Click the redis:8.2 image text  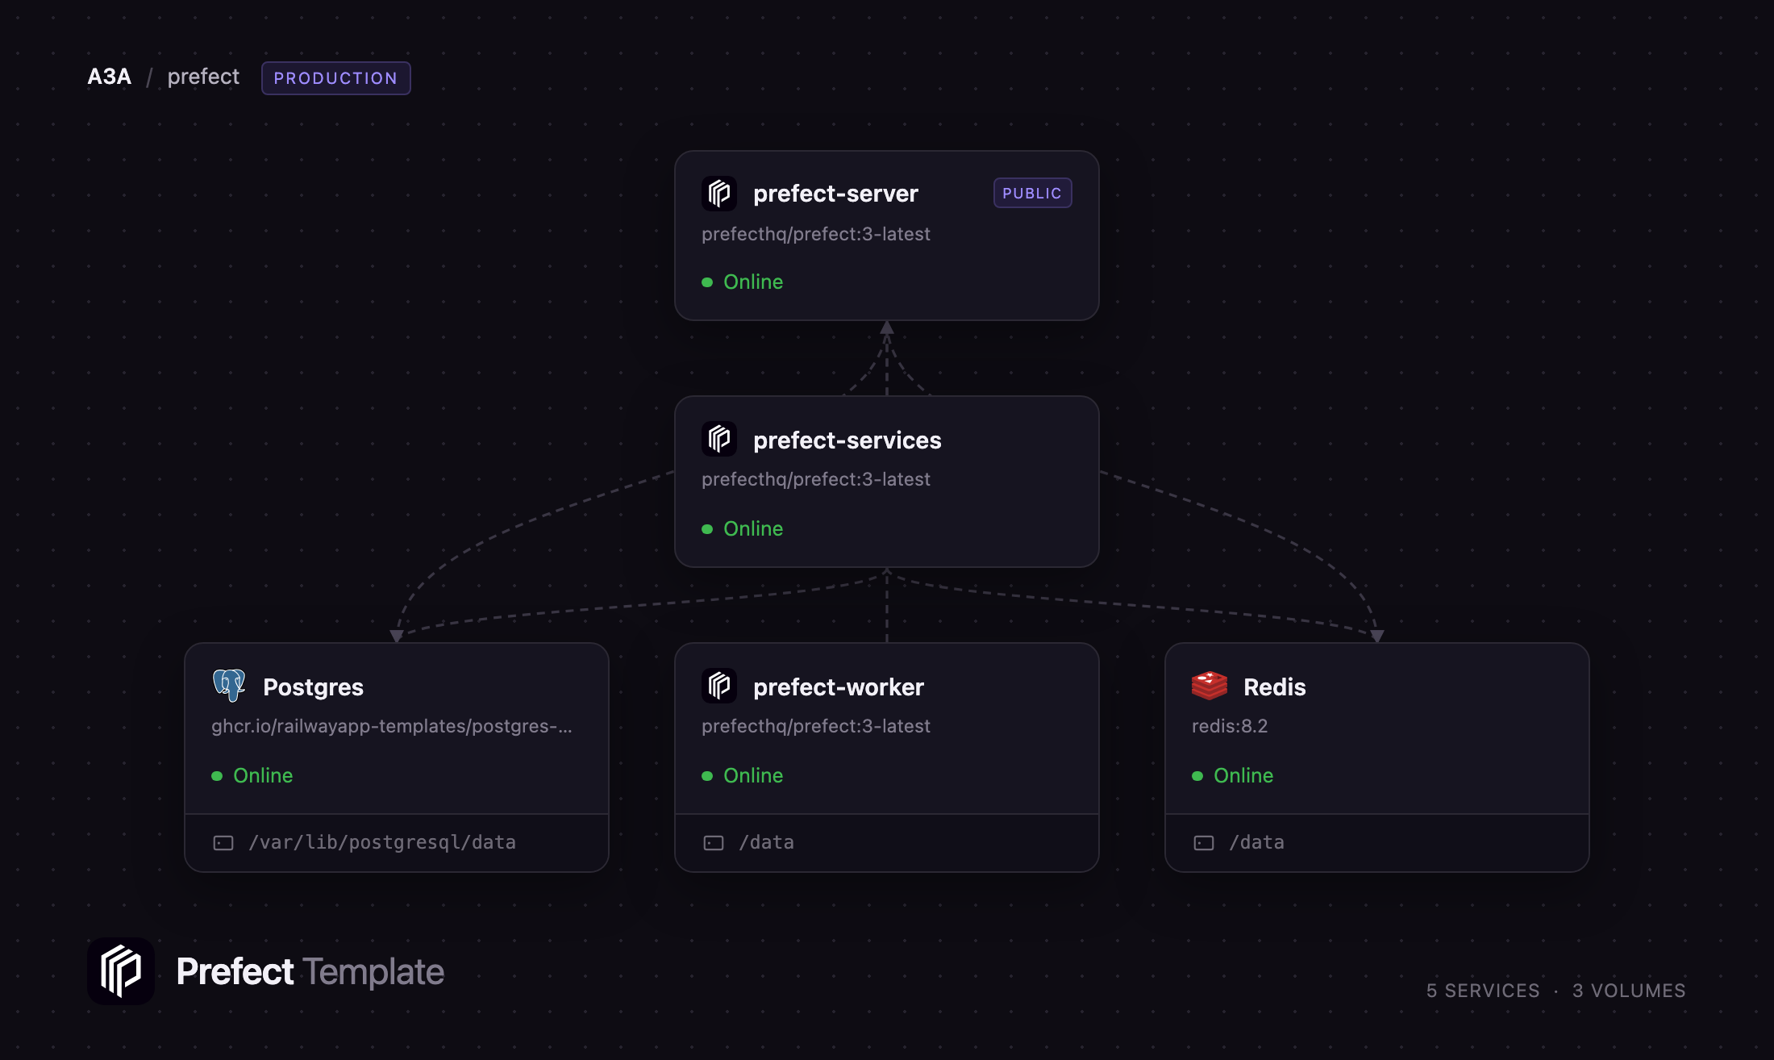(x=1230, y=727)
